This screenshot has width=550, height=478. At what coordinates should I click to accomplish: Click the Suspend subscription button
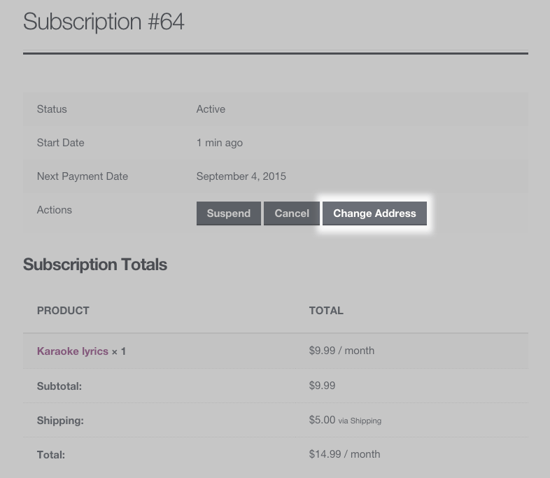[229, 213]
